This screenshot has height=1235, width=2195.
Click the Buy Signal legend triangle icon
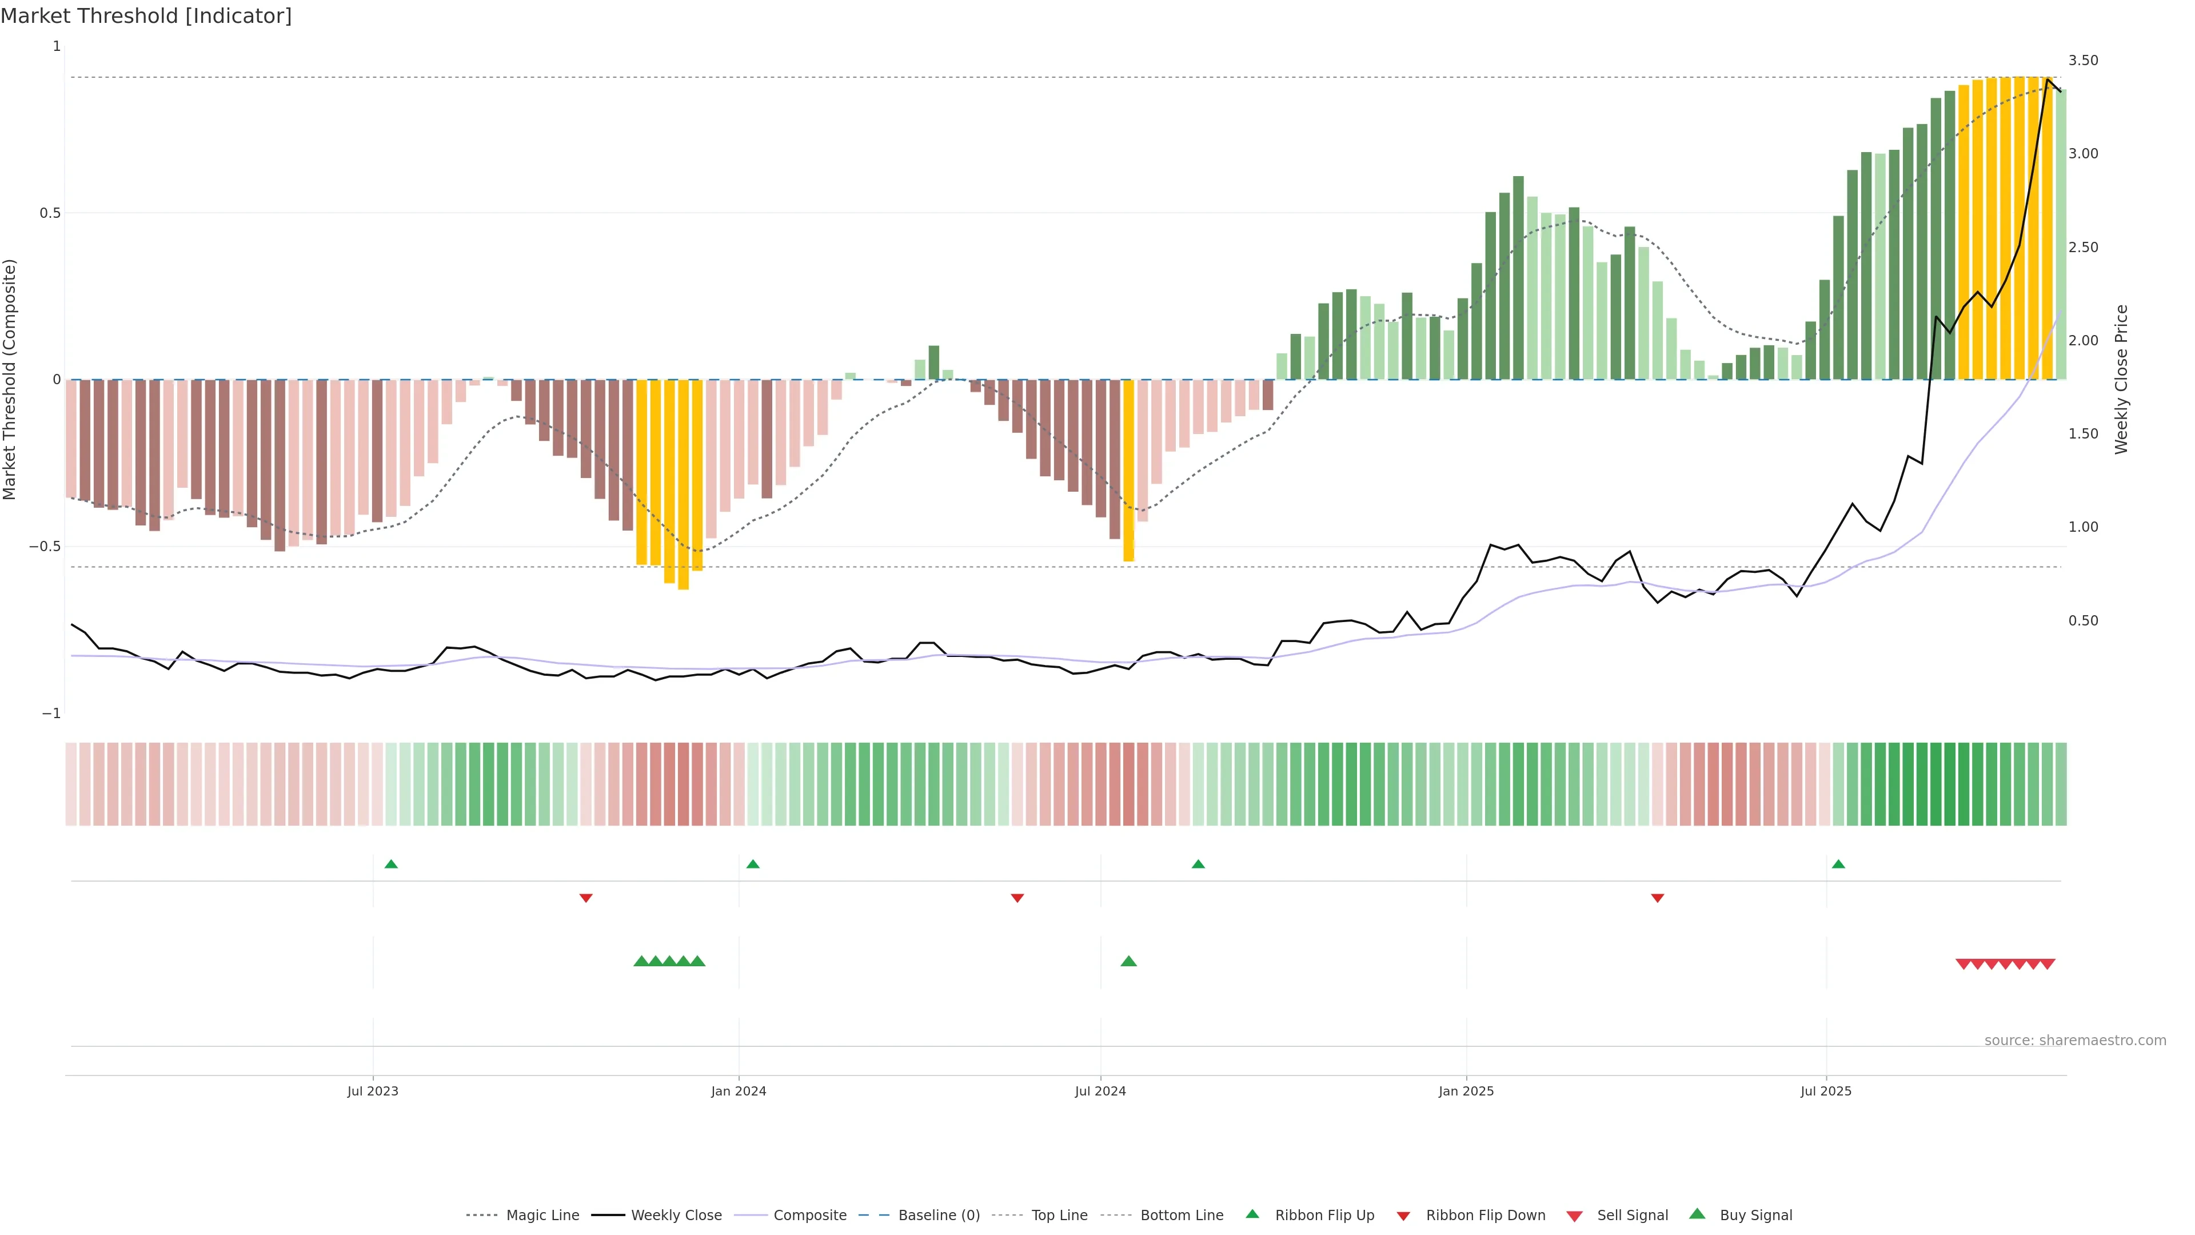coord(1697,1214)
